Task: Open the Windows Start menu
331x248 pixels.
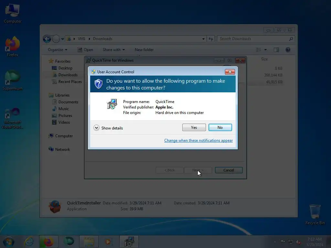Action: click(x=8, y=242)
